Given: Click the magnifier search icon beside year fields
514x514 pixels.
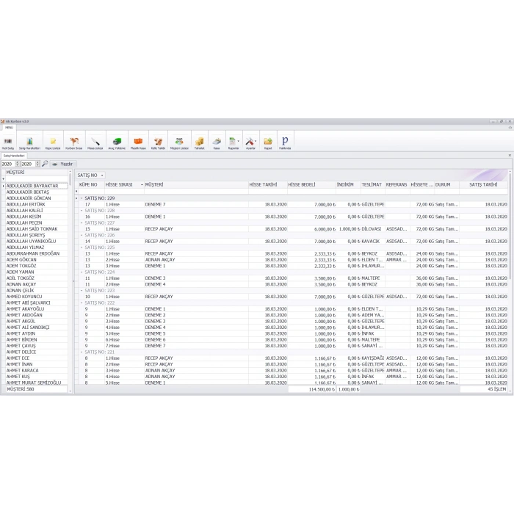Looking at the screenshot, I should (x=45, y=164).
